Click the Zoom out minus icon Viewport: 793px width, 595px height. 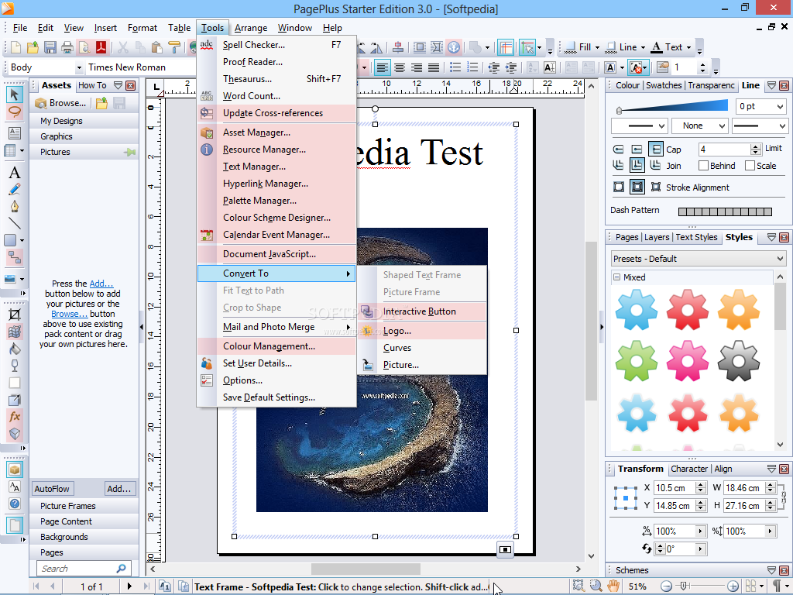(x=667, y=586)
